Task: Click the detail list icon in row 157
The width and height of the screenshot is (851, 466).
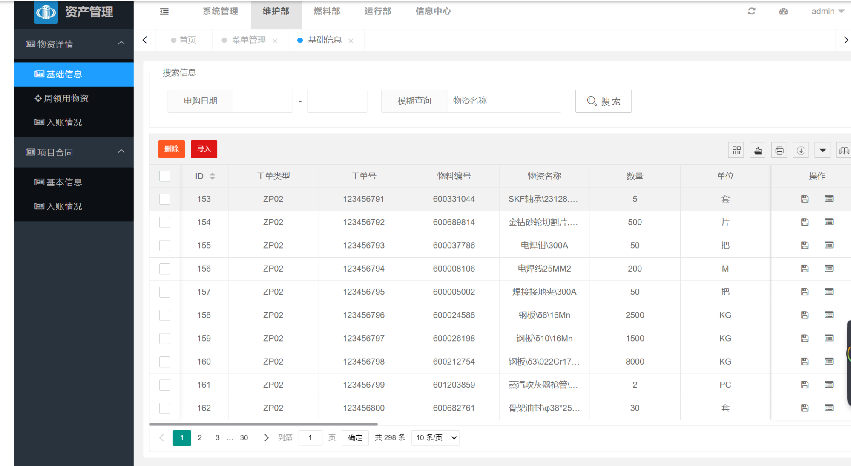Action: 829,292
